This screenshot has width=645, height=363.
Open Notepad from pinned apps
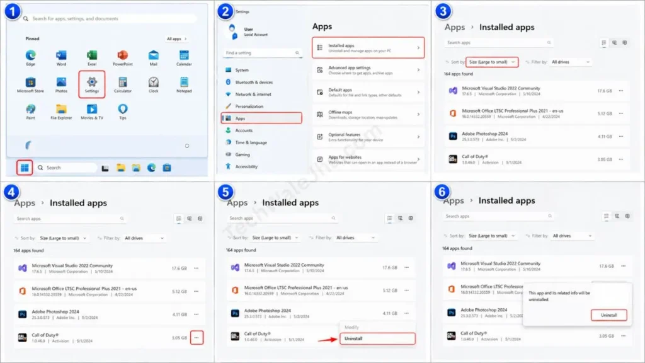(184, 85)
